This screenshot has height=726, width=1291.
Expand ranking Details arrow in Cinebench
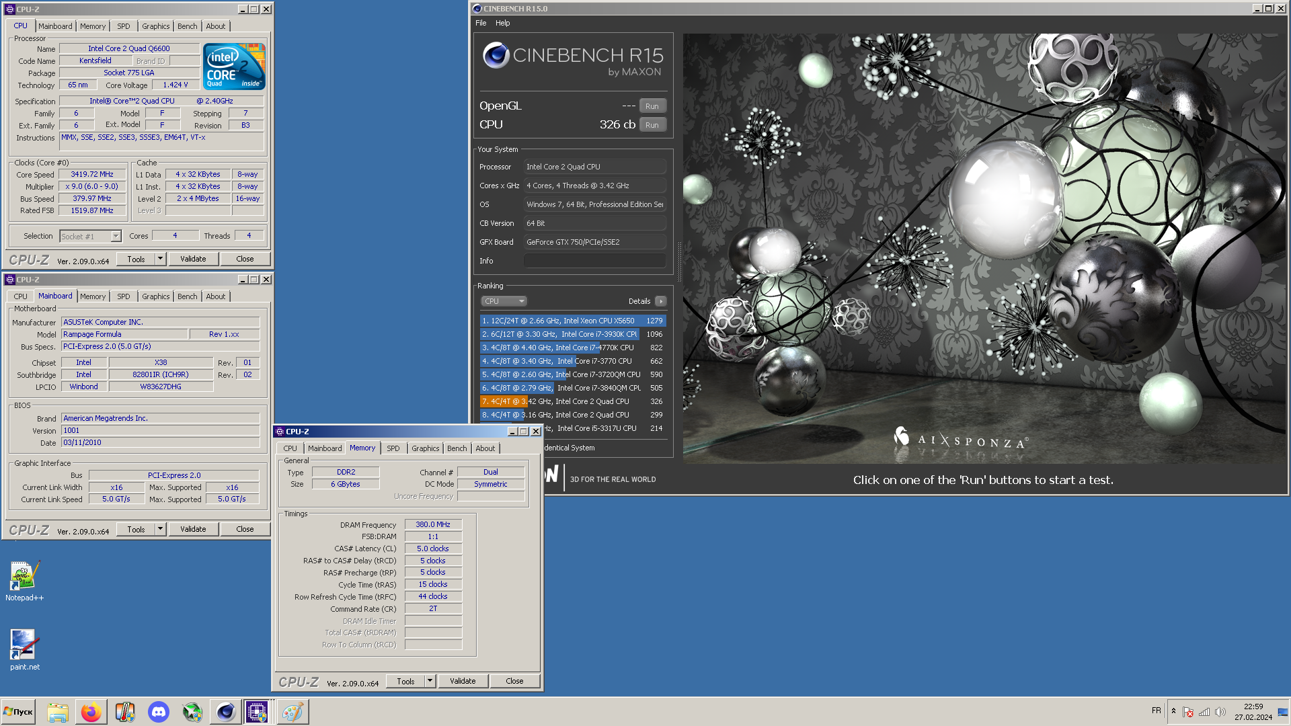[661, 301]
